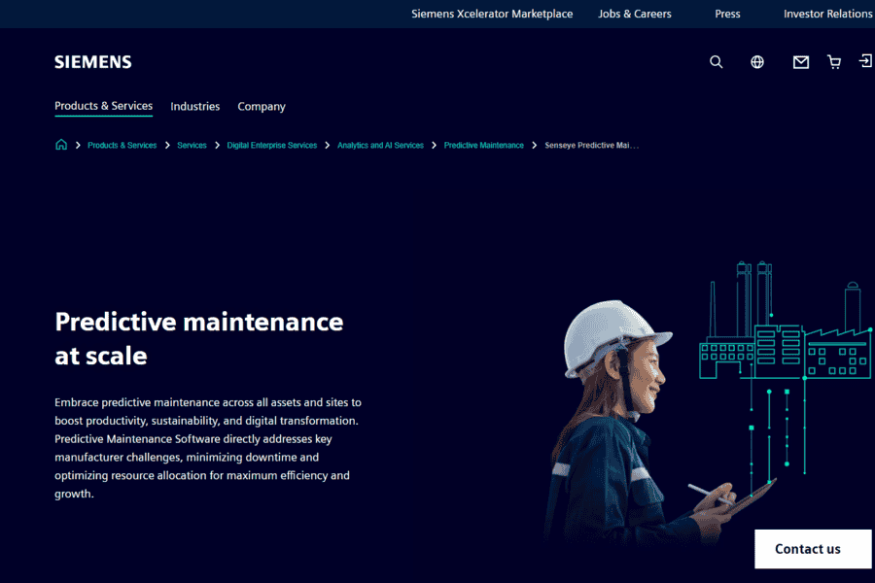Open the Jobs & Careers link
875x583 pixels.
(x=635, y=14)
